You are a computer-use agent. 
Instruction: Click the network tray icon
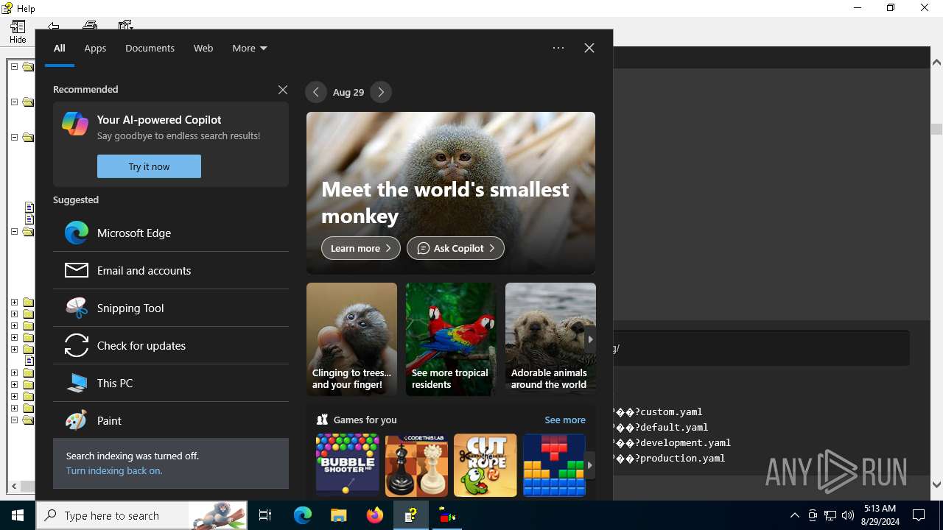(830, 515)
